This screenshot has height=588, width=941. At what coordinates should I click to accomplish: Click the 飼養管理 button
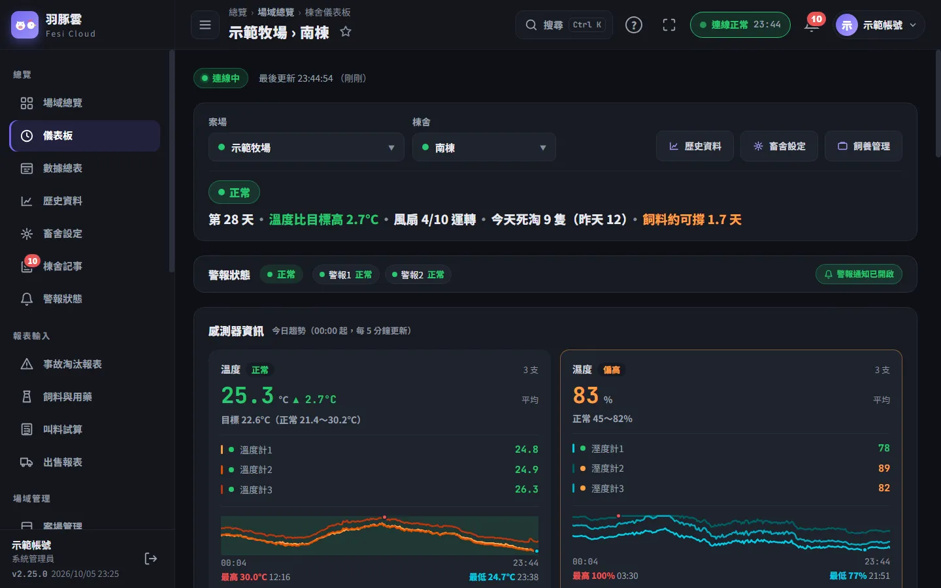pyautogui.click(x=863, y=146)
